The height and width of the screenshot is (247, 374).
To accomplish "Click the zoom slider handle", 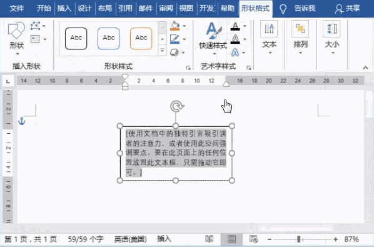I will point(298,239).
